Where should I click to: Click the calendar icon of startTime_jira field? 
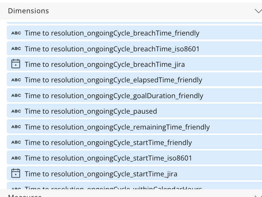(16, 173)
